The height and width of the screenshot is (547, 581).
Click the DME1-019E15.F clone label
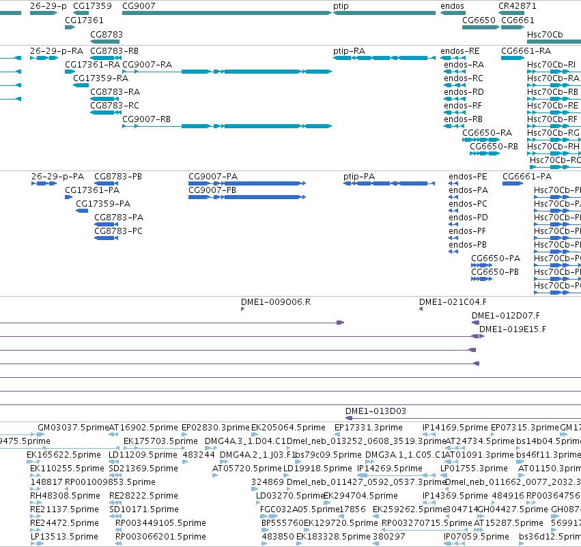click(x=513, y=329)
